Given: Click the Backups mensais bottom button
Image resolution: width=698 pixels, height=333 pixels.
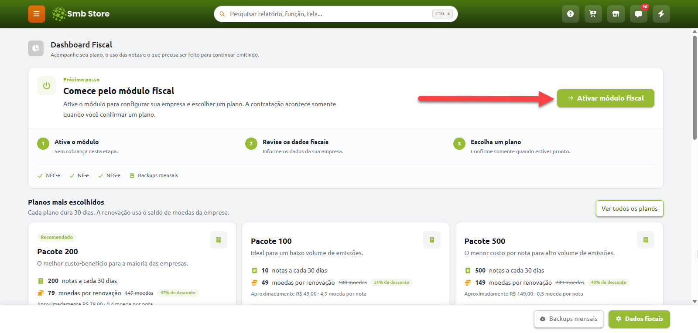Looking at the screenshot, I should tap(568, 319).
